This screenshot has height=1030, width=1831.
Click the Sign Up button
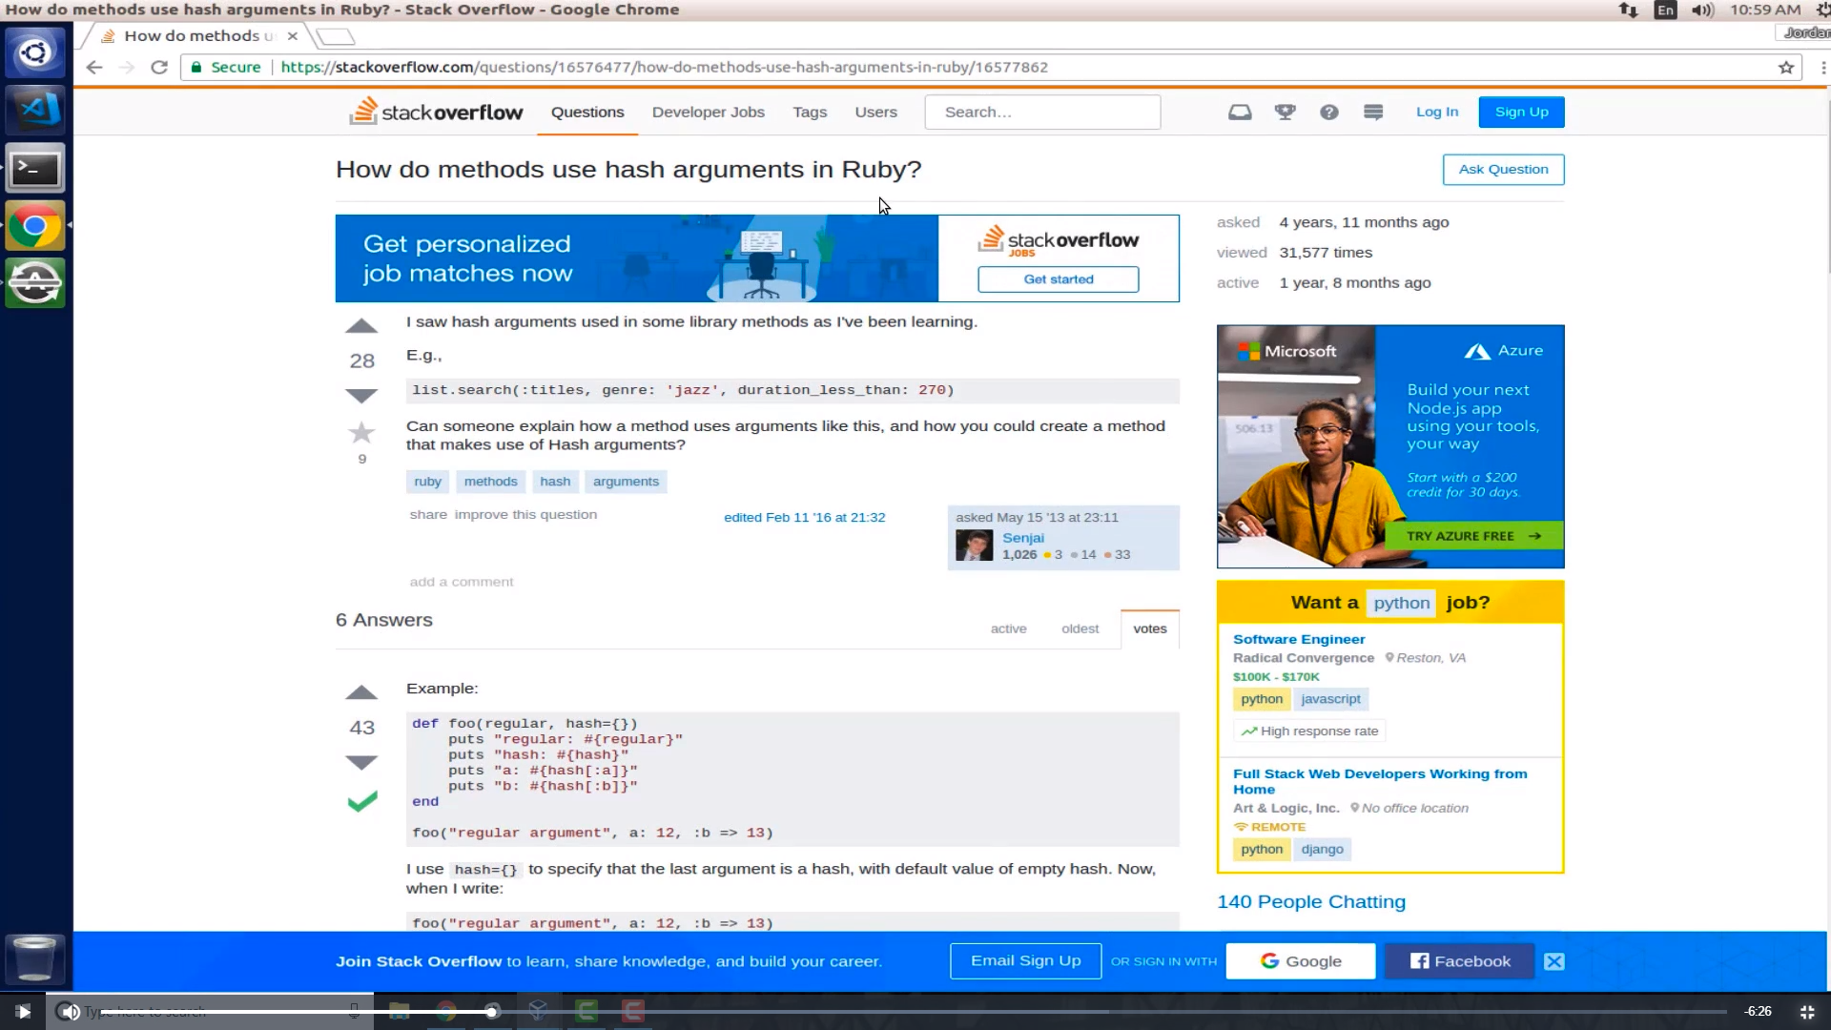(x=1521, y=112)
